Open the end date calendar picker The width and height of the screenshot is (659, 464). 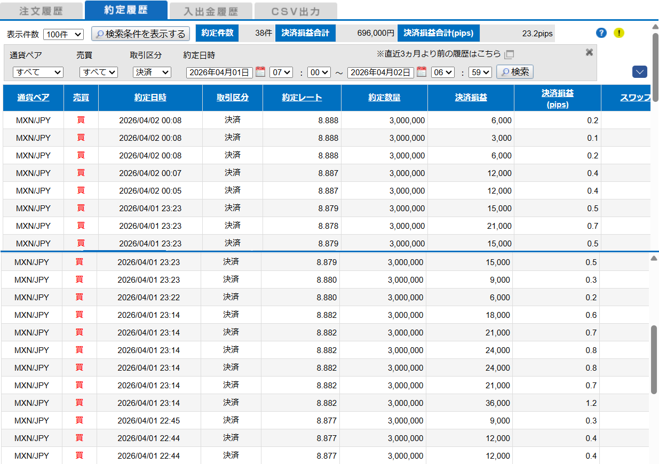422,72
